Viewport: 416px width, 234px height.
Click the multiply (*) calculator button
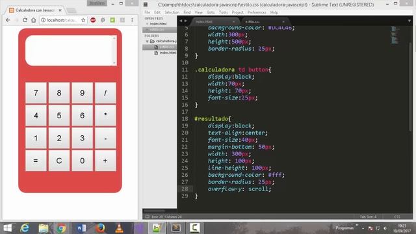pyautogui.click(x=105, y=116)
